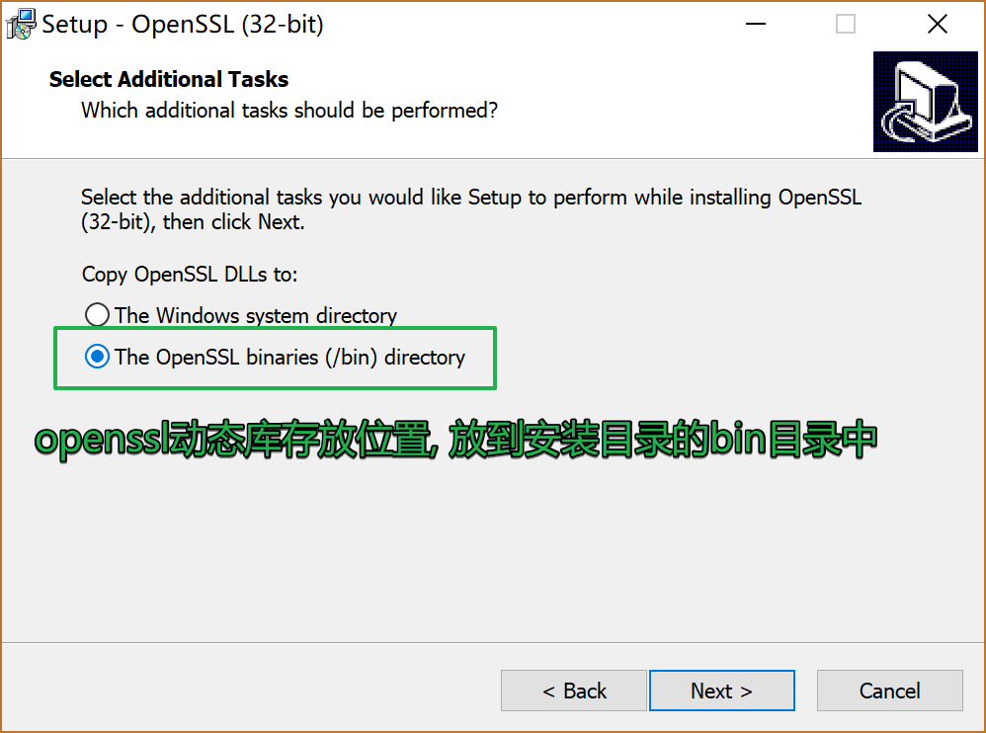The image size is (986, 733).
Task: Click the maximize window square icon
Action: pyautogui.click(x=846, y=25)
